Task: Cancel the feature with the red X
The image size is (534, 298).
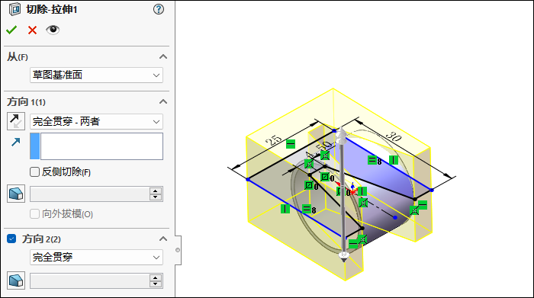Action: 32,30
